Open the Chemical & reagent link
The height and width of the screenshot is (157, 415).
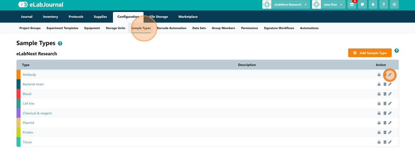coord(37,113)
